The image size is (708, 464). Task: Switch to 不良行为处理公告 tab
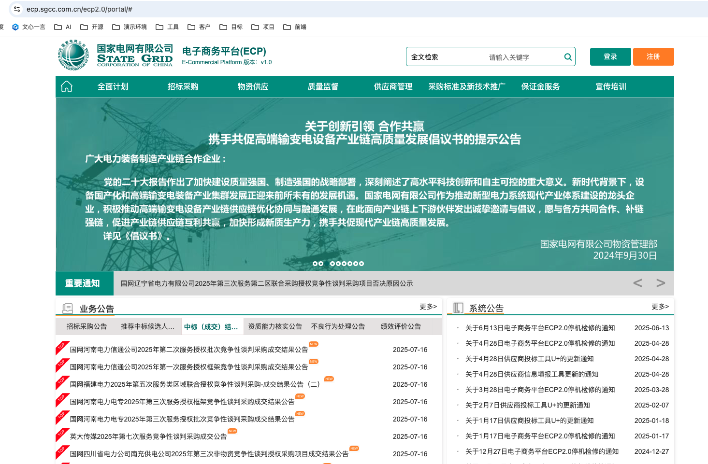click(x=338, y=326)
